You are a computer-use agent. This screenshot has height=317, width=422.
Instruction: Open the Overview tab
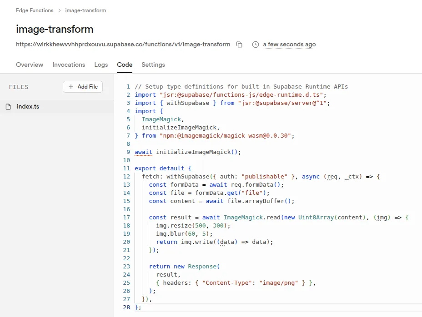[x=30, y=65]
